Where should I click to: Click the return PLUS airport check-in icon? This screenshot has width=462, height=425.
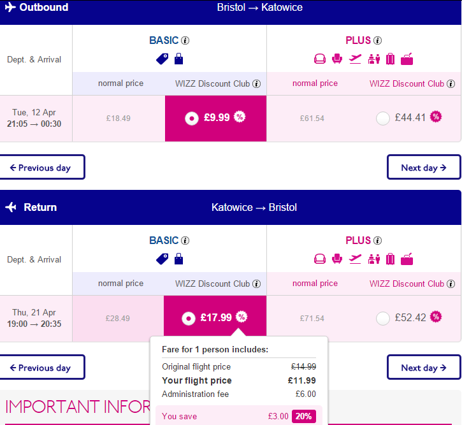tap(373, 259)
